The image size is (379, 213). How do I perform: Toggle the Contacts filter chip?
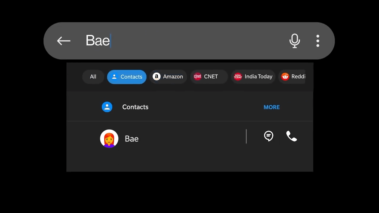127,77
